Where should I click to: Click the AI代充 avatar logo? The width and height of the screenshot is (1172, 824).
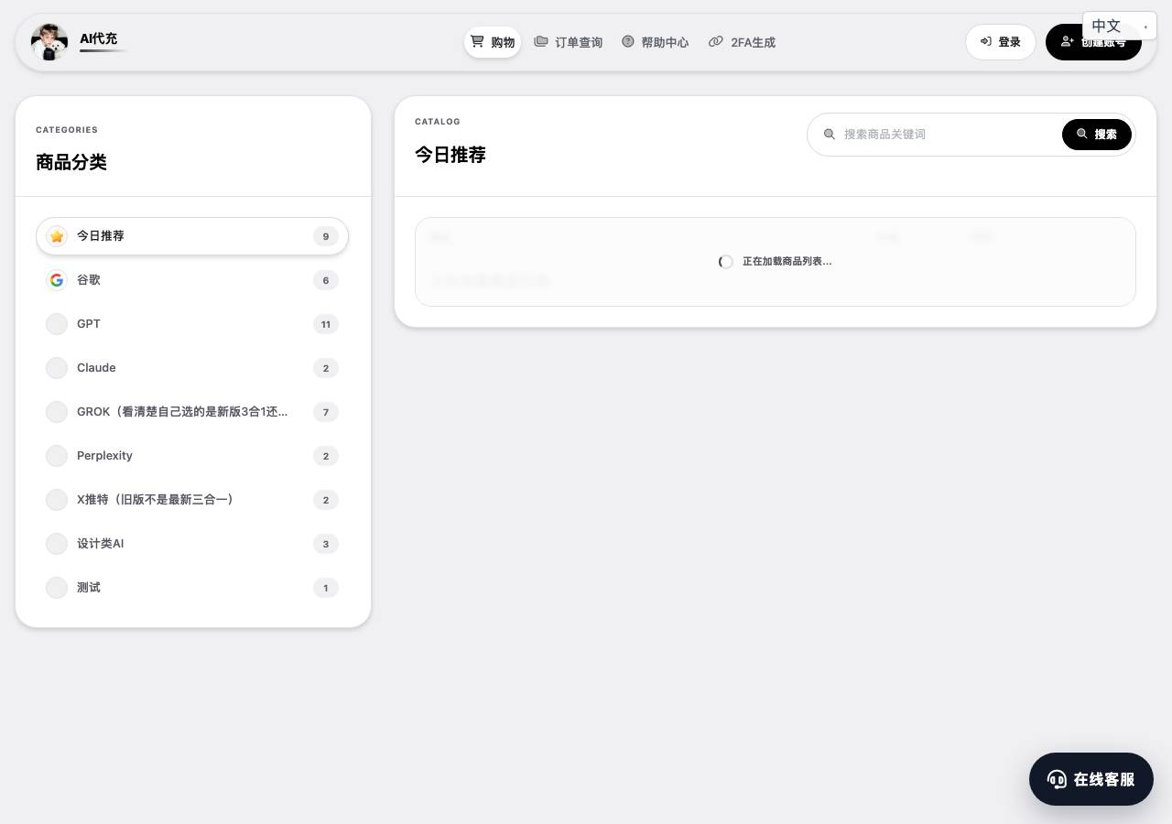point(49,42)
